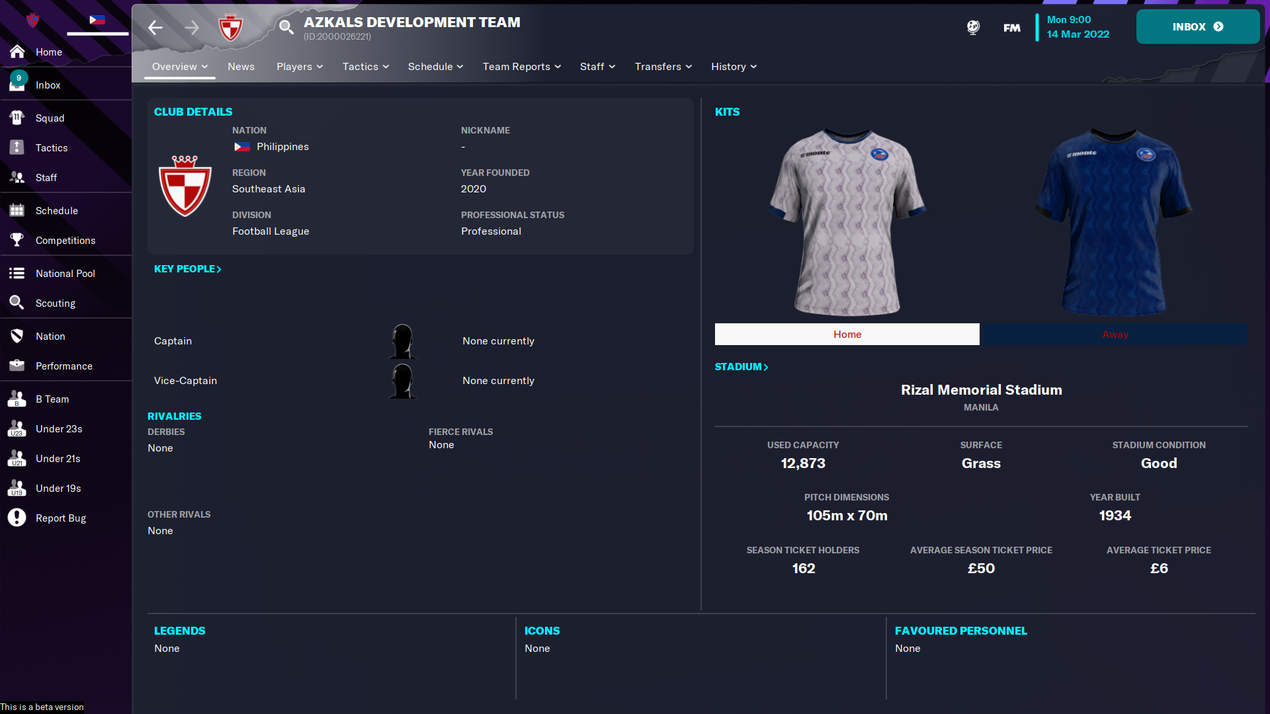The width and height of the screenshot is (1270, 714).
Task: Go back with the left arrow
Action: click(x=155, y=27)
